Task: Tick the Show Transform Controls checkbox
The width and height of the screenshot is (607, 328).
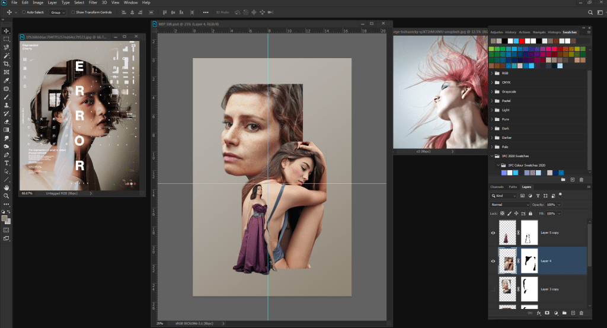Action: (x=72, y=12)
